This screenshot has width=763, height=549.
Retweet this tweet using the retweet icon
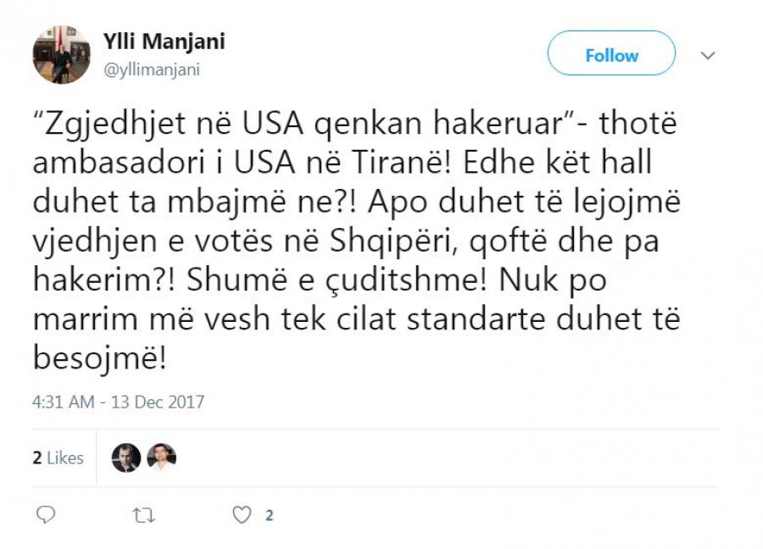coord(145,514)
